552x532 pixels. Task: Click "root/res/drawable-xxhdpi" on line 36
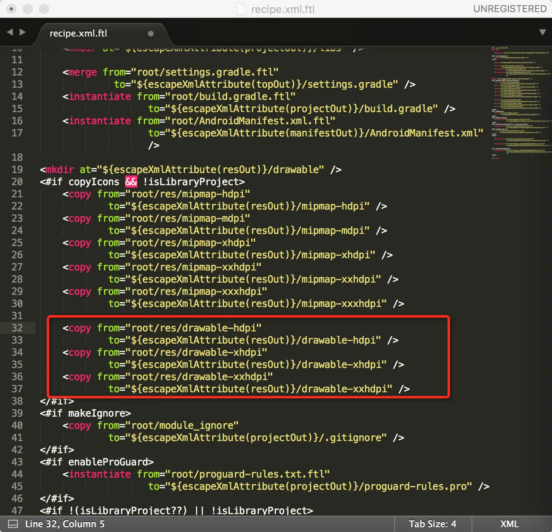[x=199, y=377]
